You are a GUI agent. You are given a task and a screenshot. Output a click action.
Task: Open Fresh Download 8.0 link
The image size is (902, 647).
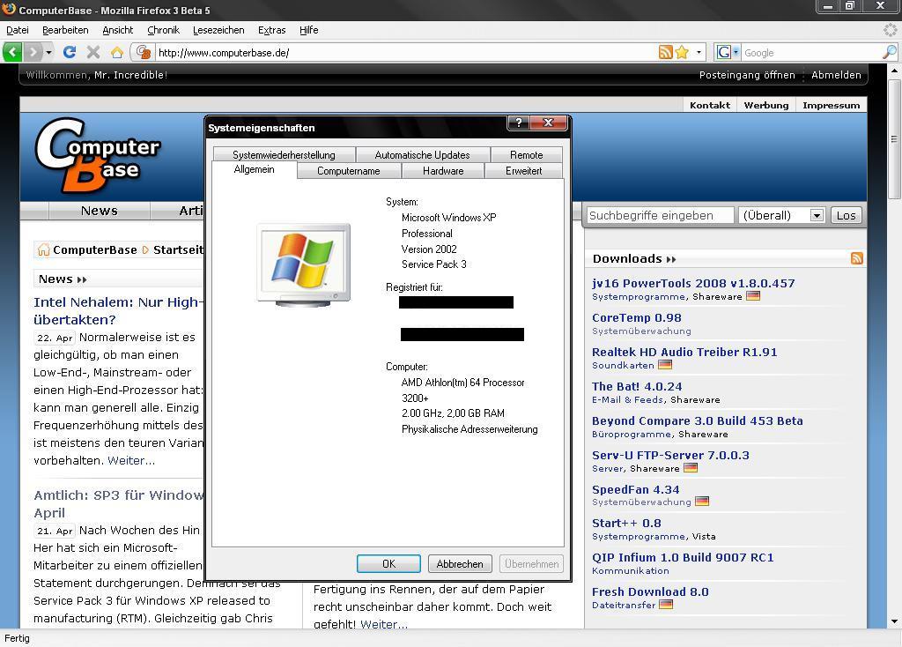[x=650, y=591]
